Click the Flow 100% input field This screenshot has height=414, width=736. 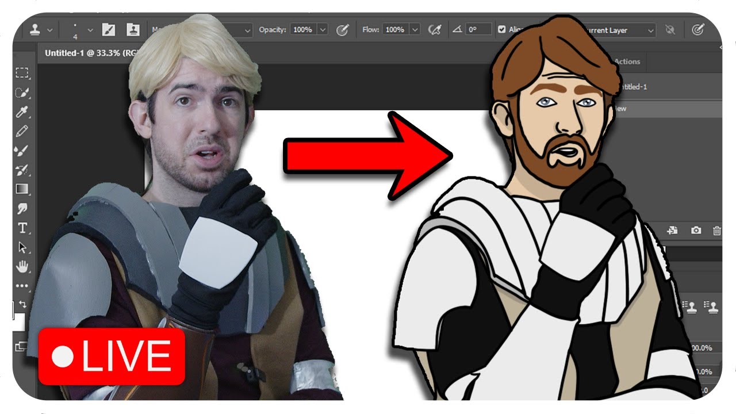tap(394, 30)
